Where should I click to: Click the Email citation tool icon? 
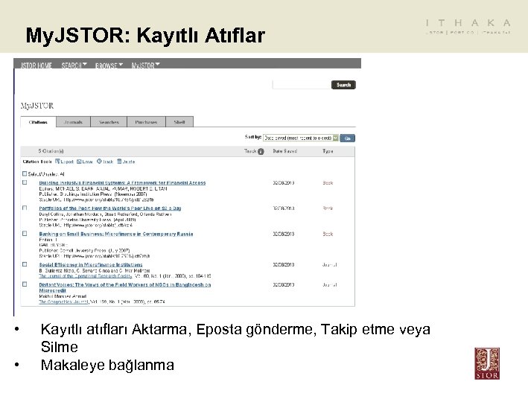tap(79, 162)
